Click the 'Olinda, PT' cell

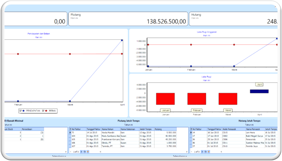(111, 143)
